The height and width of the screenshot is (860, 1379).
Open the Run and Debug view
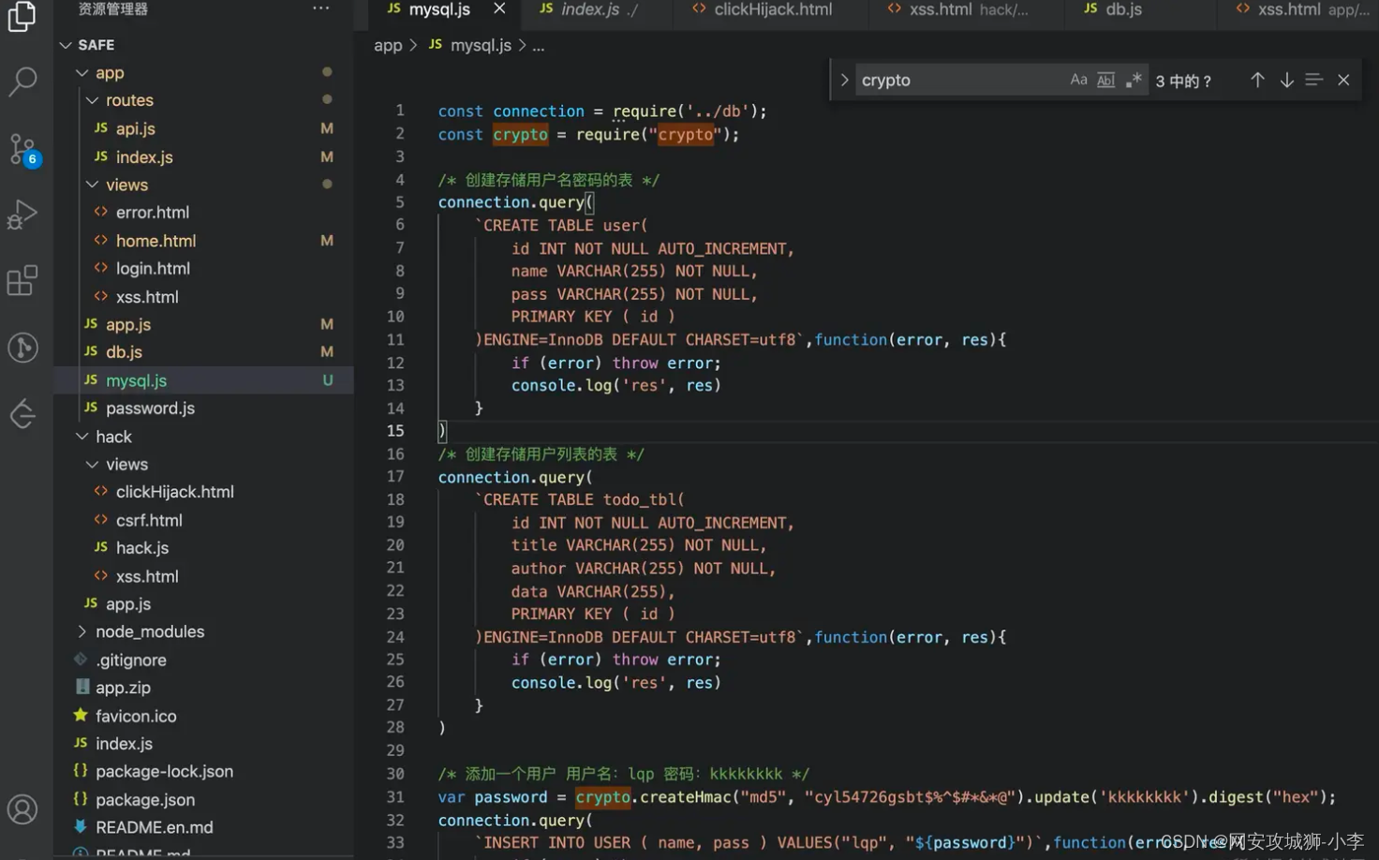pyautogui.click(x=22, y=215)
